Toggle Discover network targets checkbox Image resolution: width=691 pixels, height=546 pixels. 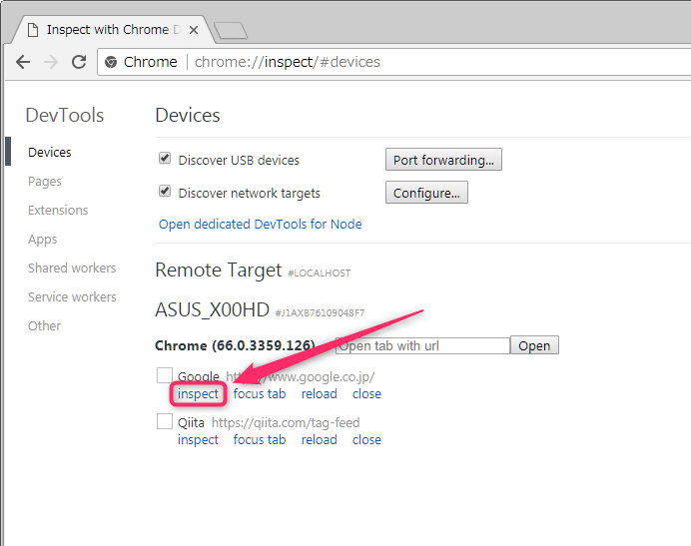click(x=165, y=191)
